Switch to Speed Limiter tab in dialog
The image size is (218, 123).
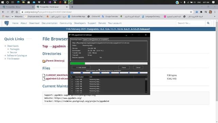click(x=88, y=40)
